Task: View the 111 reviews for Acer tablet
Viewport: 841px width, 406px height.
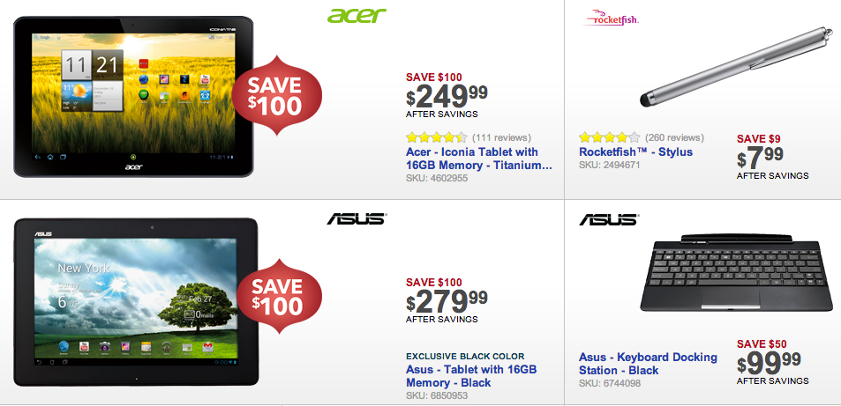Action: click(500, 137)
